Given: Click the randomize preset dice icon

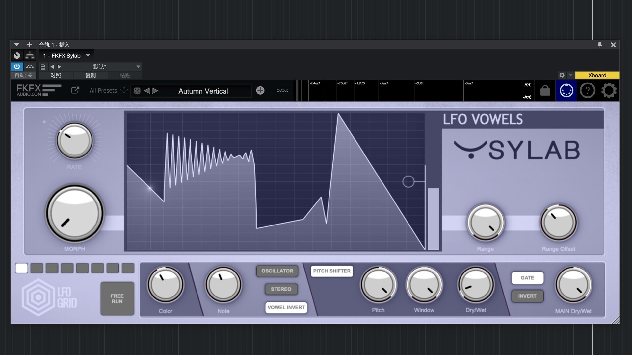Looking at the screenshot, I should point(137,91).
